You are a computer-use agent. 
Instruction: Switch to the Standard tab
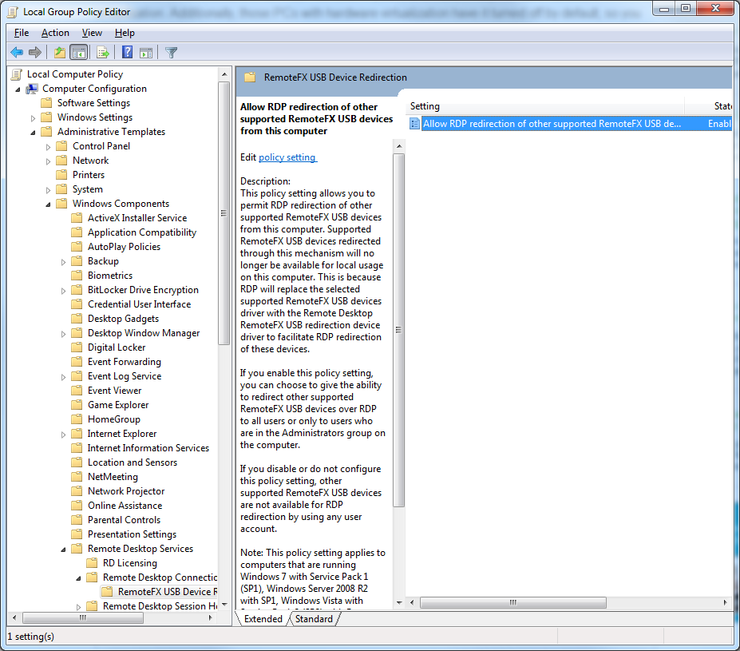point(314,619)
